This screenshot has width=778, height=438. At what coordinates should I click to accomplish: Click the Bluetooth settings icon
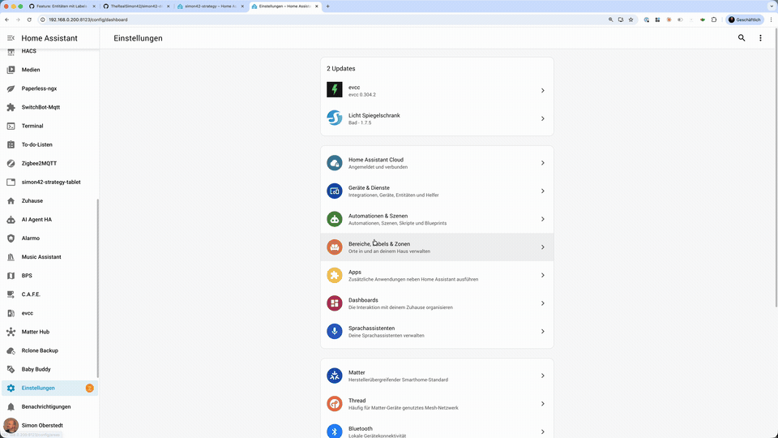click(335, 431)
